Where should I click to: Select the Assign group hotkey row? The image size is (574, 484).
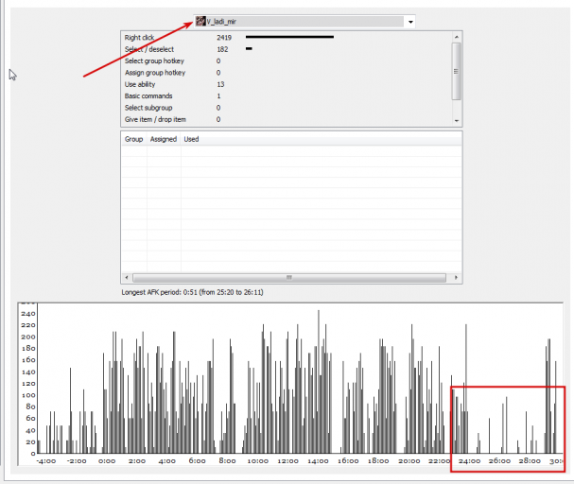pos(287,73)
